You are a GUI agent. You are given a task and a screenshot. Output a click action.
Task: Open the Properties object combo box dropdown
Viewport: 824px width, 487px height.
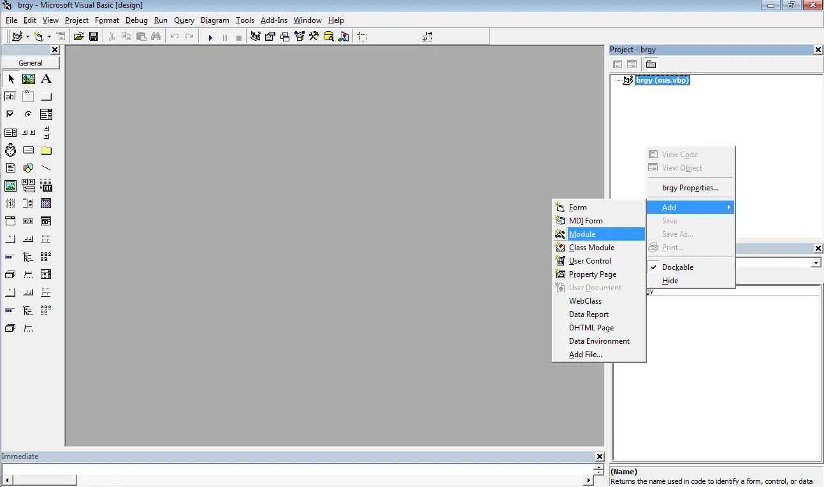click(x=816, y=263)
